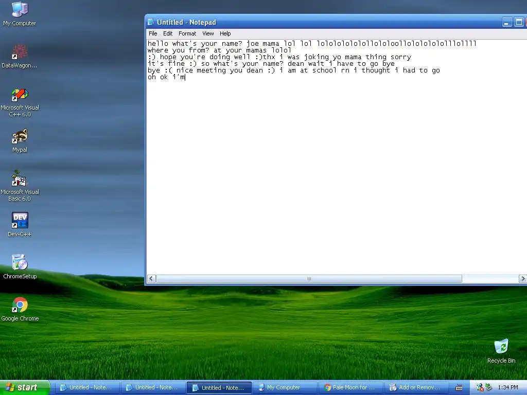Click the line starting 'where you from?'
Image resolution: width=527 pixels, height=395 pixels.
pyautogui.click(x=219, y=50)
